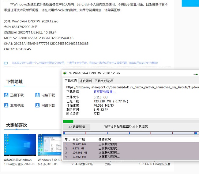Viewport: 199px width, 174px height.
Task: Click the blue disclaimer notice text
Action: pyautogui.click(x=84, y=63)
